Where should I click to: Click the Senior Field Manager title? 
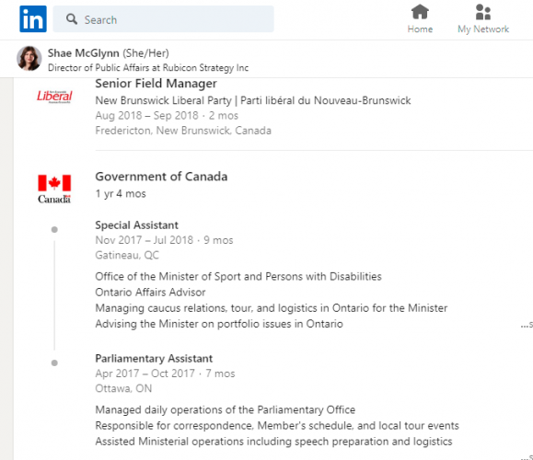(156, 84)
